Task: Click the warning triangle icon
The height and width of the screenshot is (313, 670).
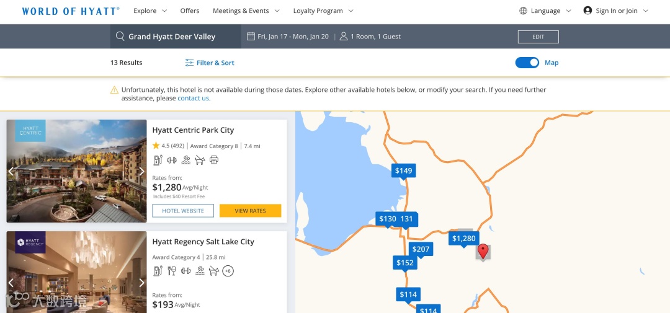Action: pos(115,90)
